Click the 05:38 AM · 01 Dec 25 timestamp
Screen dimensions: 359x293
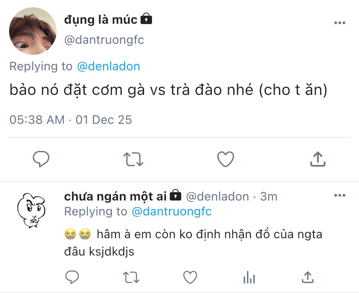(71, 120)
